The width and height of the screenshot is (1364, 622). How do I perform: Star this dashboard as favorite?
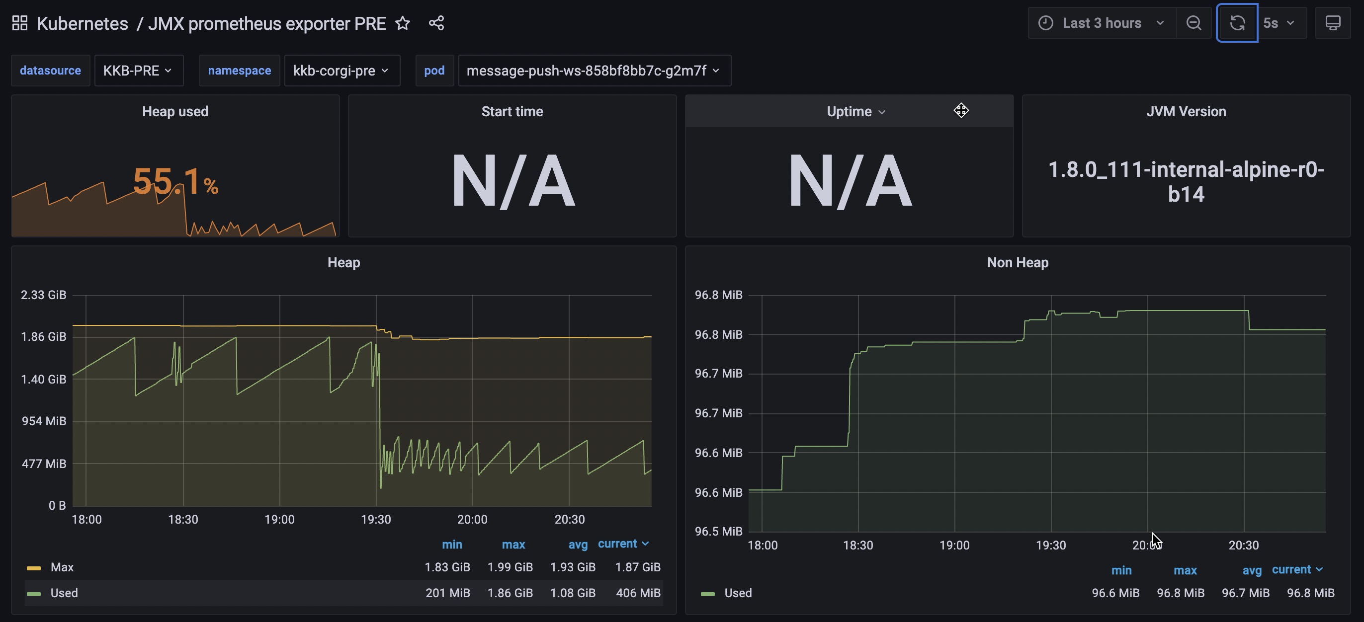(403, 23)
